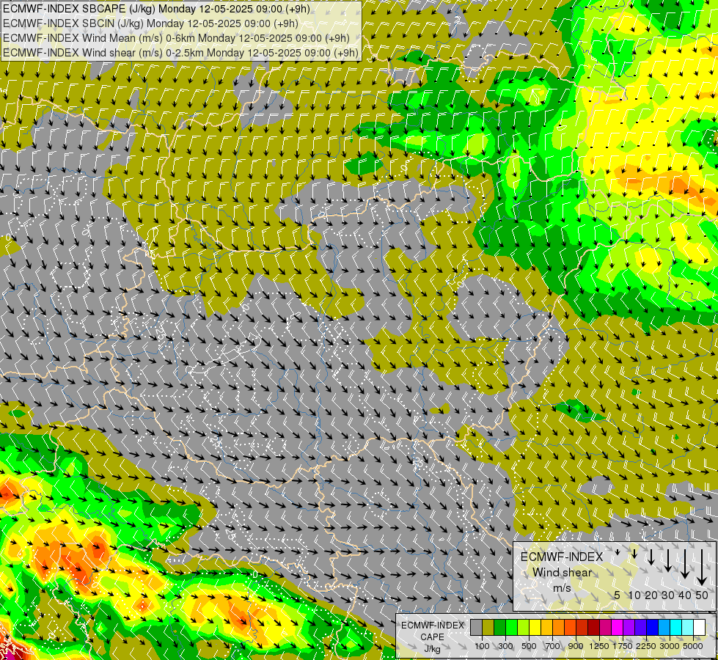
Task: Select the cyan swatch right of 3000
Action: click(x=676, y=628)
